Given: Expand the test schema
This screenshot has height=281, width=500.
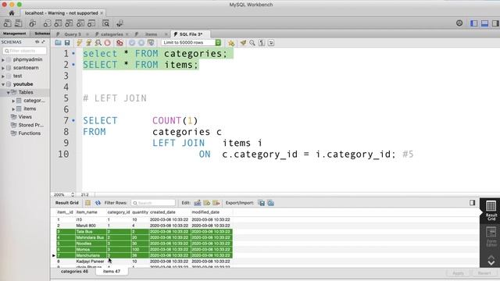Looking at the screenshot, I should click(x=3, y=76).
